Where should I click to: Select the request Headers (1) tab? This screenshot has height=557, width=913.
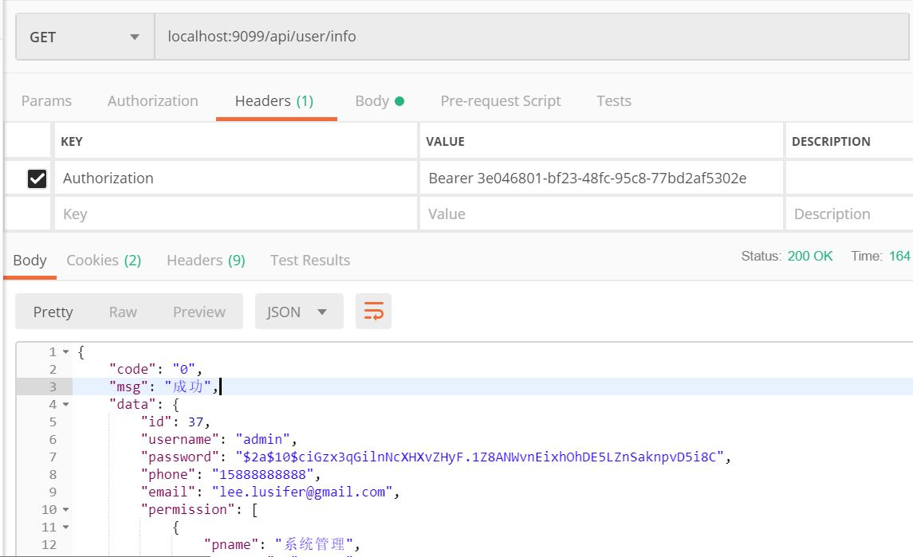point(274,100)
